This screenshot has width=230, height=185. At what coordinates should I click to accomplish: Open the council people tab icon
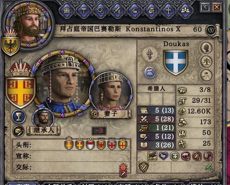(185, 11)
